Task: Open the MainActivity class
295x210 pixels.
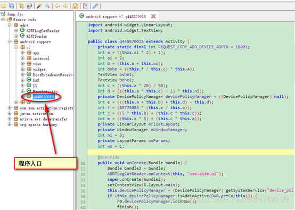Action: coord(46,91)
